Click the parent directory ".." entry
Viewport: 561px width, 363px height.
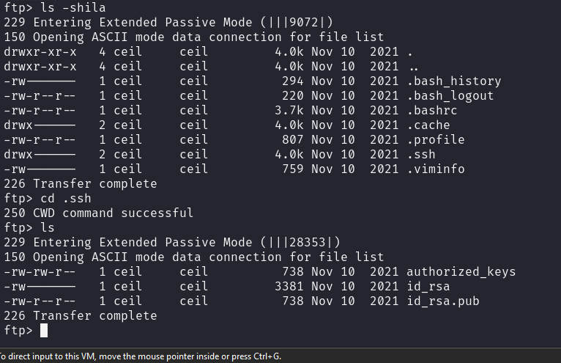point(413,67)
